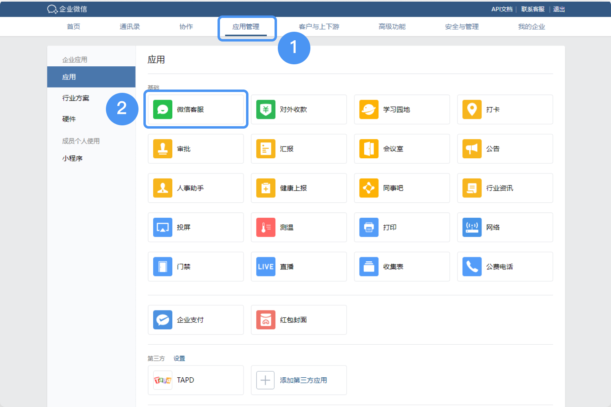Image resolution: width=611 pixels, height=407 pixels.
Task: Open the 审批 stamp icon
Action: (x=163, y=149)
